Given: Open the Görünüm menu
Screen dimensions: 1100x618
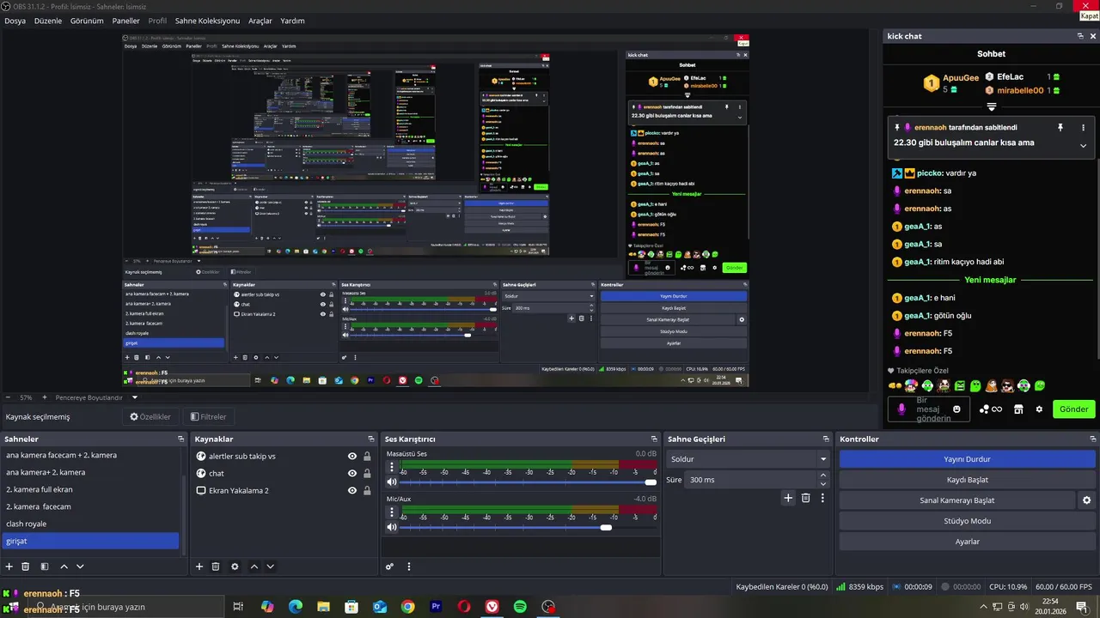Looking at the screenshot, I should 87,21.
